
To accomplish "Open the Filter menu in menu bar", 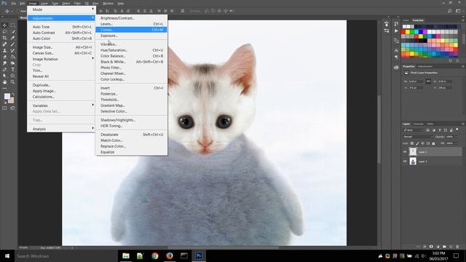I will coord(77,3).
